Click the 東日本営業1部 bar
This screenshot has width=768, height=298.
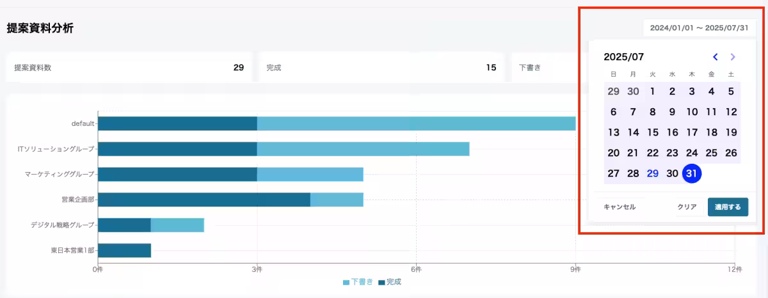click(x=124, y=250)
